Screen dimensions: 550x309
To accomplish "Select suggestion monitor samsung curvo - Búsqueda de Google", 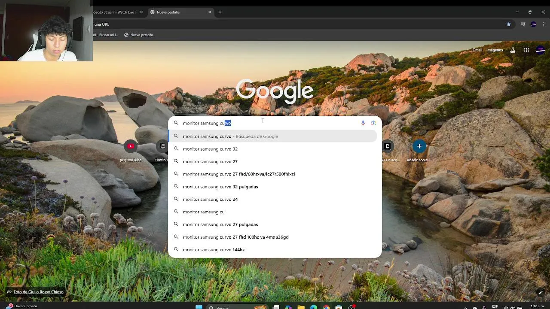I will pyautogui.click(x=273, y=136).
